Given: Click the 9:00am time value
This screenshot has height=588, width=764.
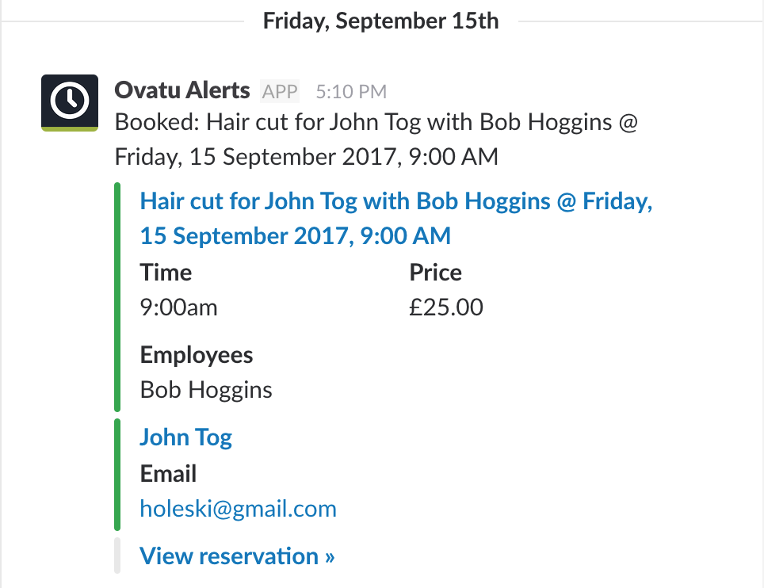Looking at the screenshot, I should tap(178, 307).
